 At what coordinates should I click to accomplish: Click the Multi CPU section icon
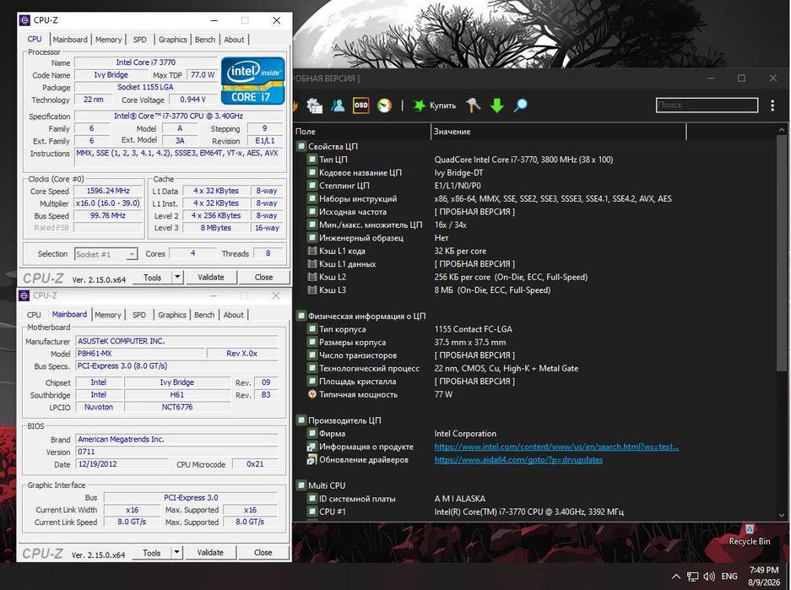point(301,485)
